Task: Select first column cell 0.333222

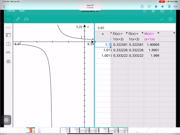Action: click(120, 55)
